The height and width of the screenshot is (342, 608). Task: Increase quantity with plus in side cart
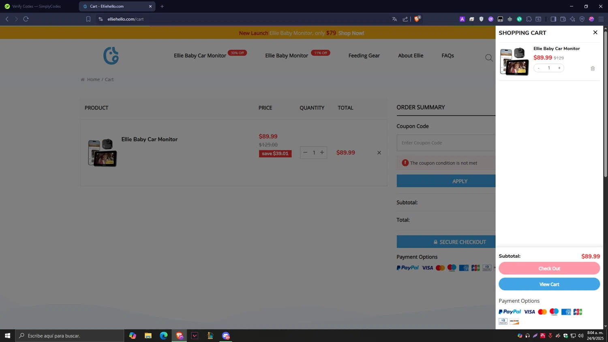click(x=559, y=68)
